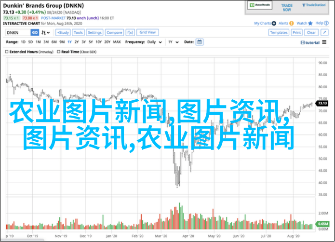This screenshot has height=242, width=335.
Task: Click the Dunkin' Brands Group (DNKN) title
Action: [43, 6]
